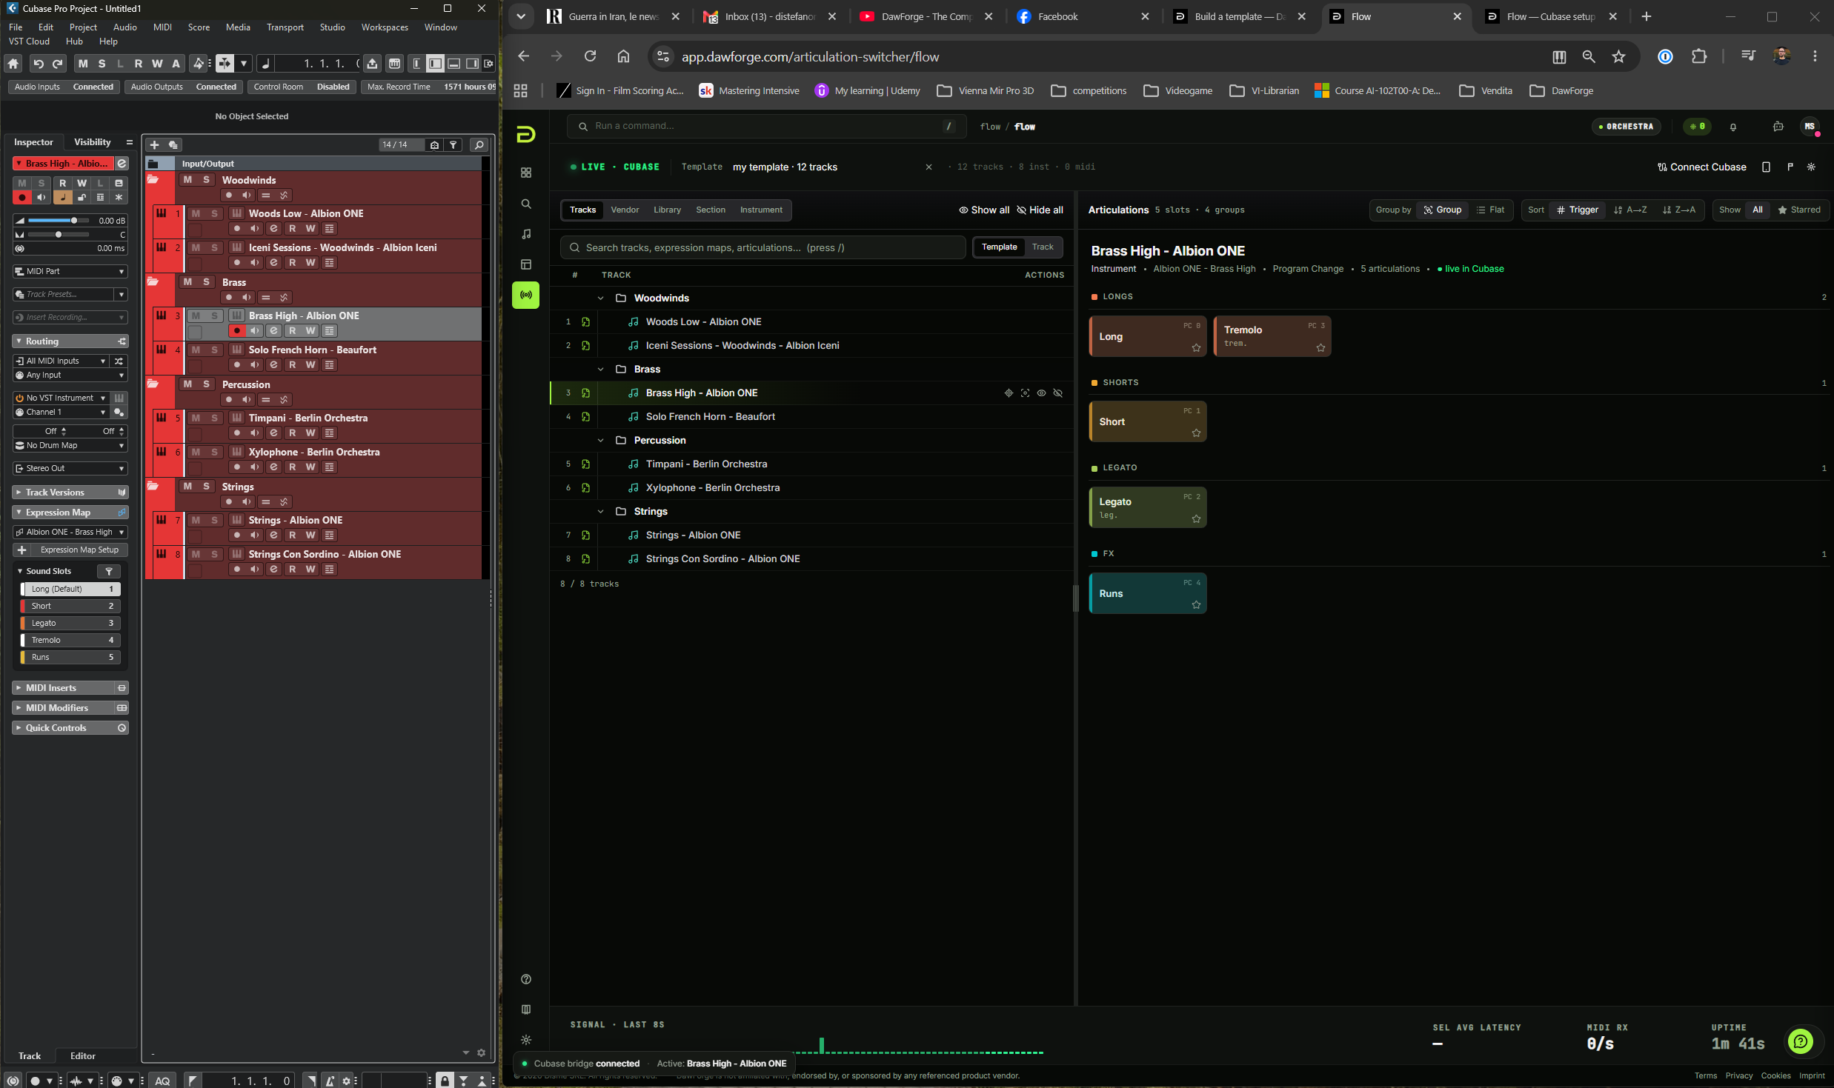Screen dimensions: 1834x1088
Task: Bookmark this page with the star icon
Action: (x=1618, y=56)
